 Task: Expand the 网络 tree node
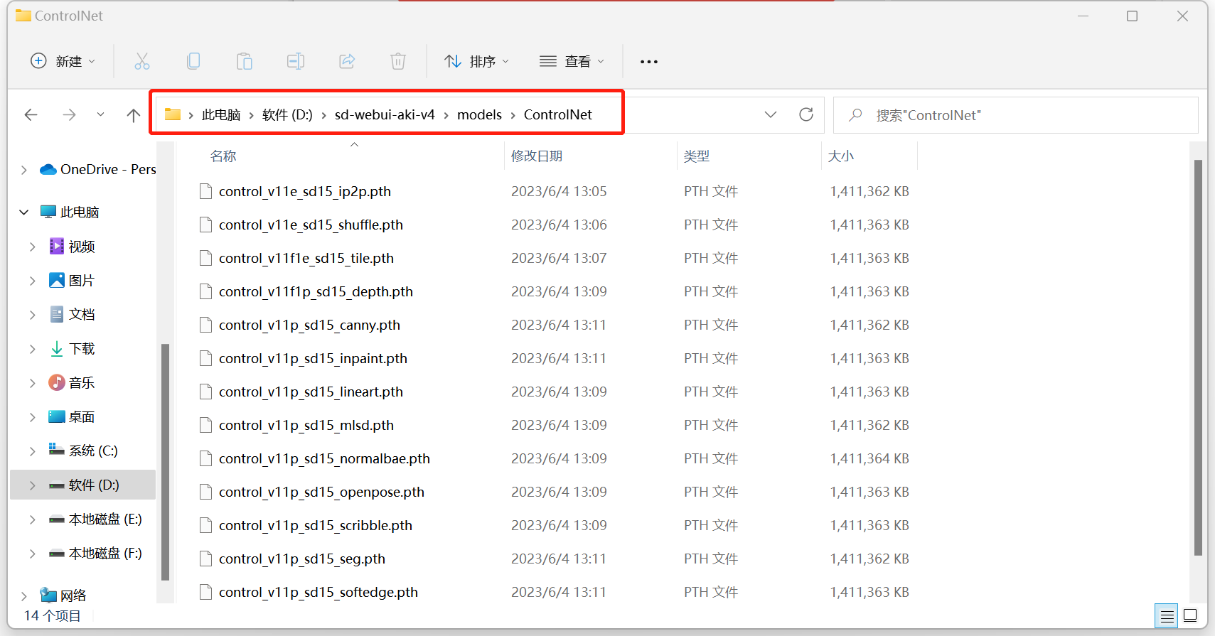pyautogui.click(x=23, y=595)
